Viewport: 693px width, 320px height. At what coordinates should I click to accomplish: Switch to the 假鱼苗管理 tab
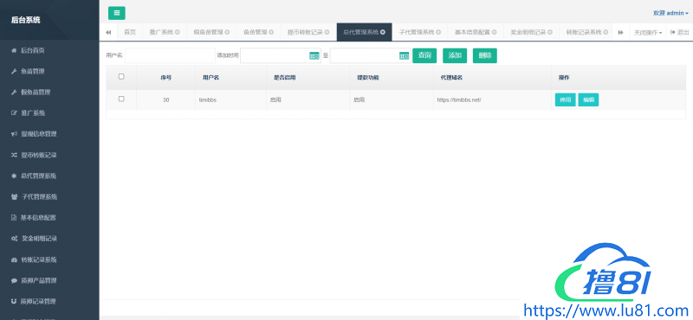tap(208, 32)
